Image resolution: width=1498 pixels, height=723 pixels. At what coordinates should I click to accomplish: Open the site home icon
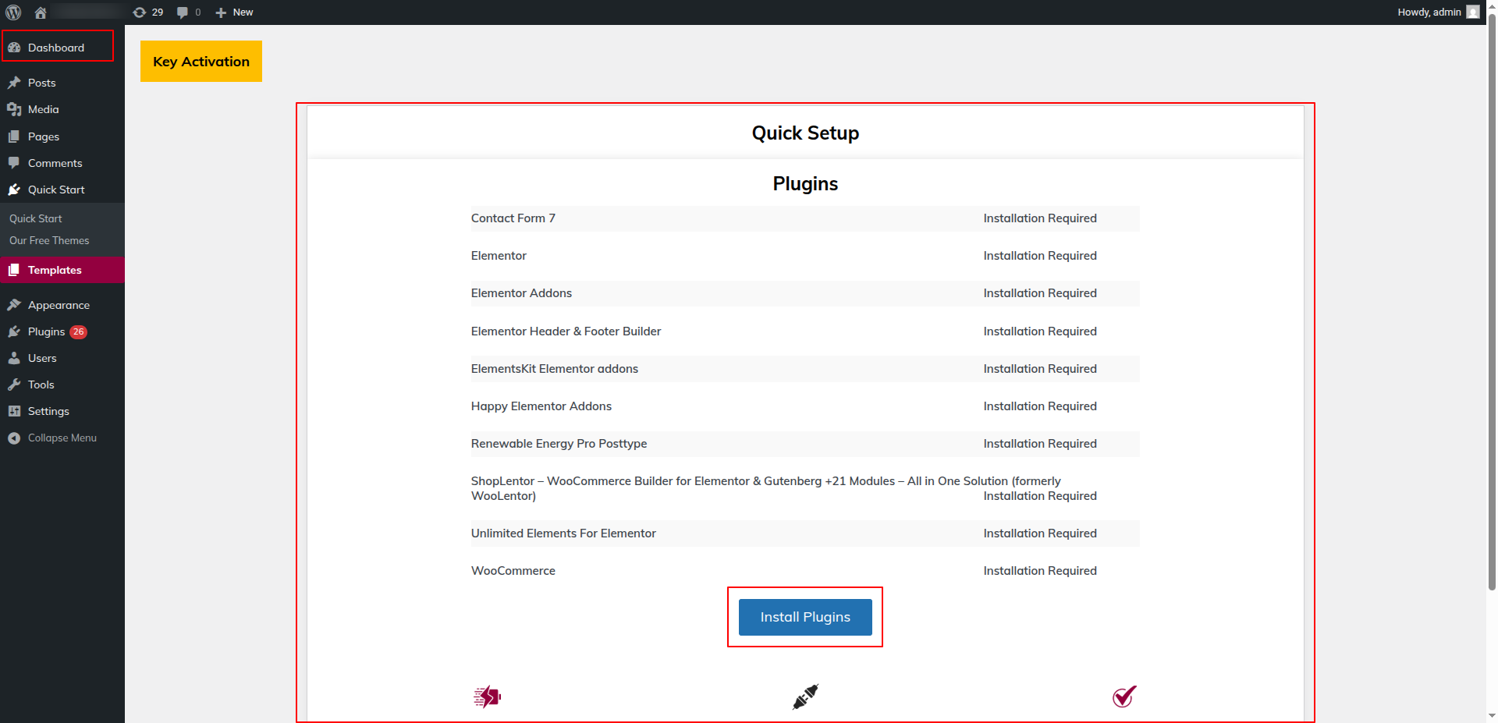(41, 12)
